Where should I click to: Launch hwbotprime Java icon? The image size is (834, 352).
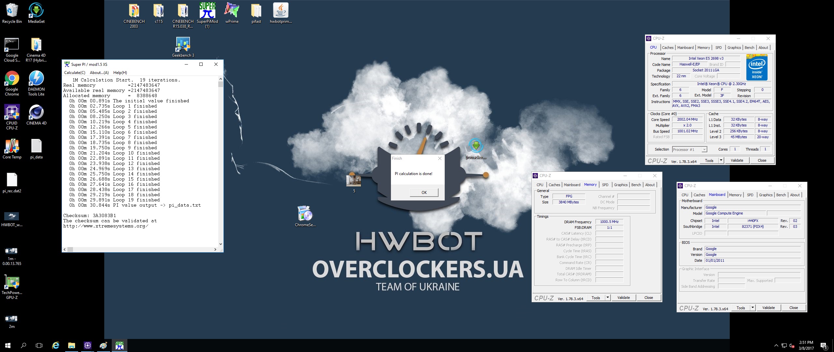(x=280, y=13)
